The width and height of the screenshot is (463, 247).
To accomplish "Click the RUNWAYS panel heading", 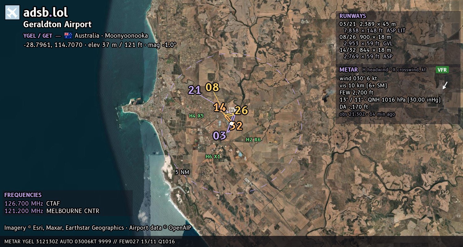I will [x=352, y=16].
